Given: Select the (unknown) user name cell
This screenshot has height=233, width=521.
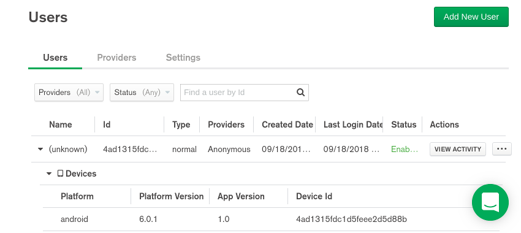Looking at the screenshot, I should coord(68,149).
